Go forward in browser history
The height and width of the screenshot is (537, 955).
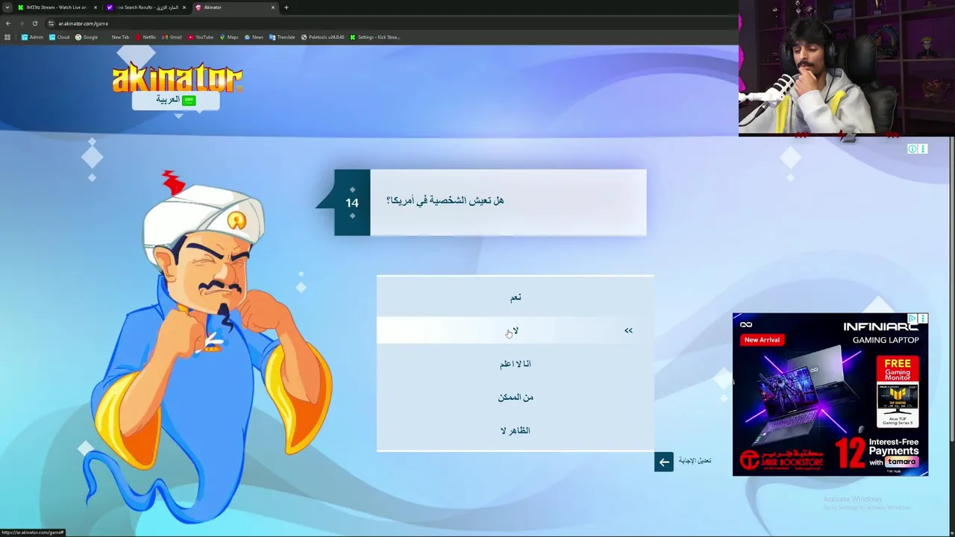tap(21, 23)
